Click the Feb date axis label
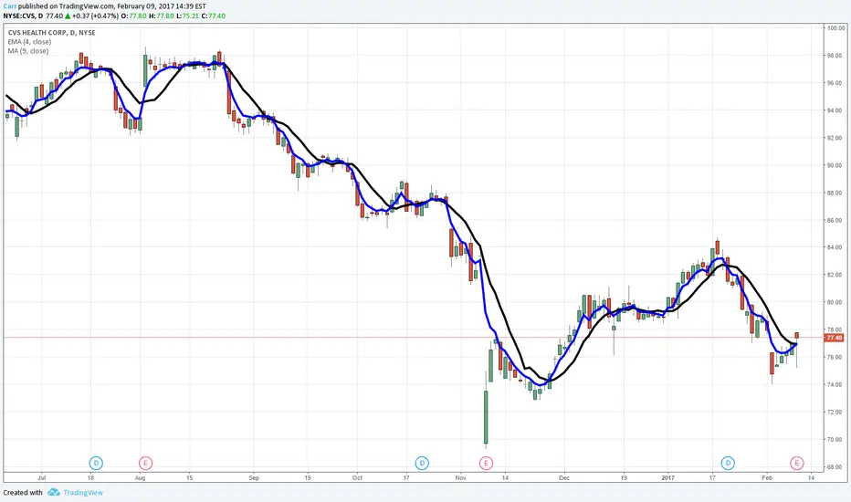This screenshot has height=502, width=851. [767, 478]
